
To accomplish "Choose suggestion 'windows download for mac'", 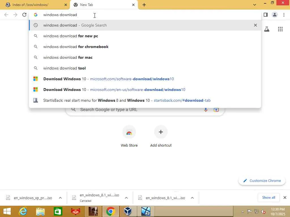I will (145, 57).
